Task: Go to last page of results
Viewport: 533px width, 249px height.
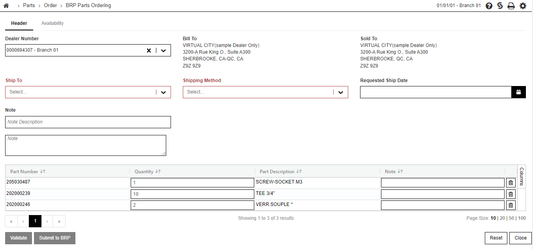Action: (59, 221)
